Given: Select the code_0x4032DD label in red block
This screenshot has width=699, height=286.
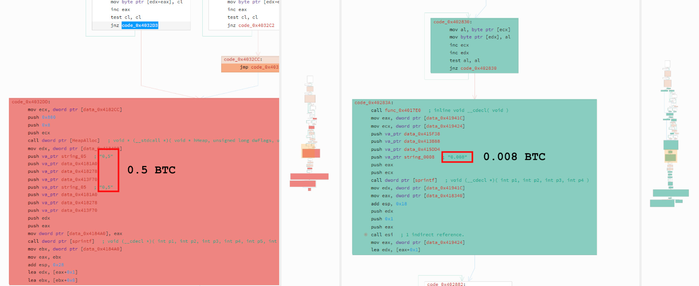Looking at the screenshot, I should point(31,102).
